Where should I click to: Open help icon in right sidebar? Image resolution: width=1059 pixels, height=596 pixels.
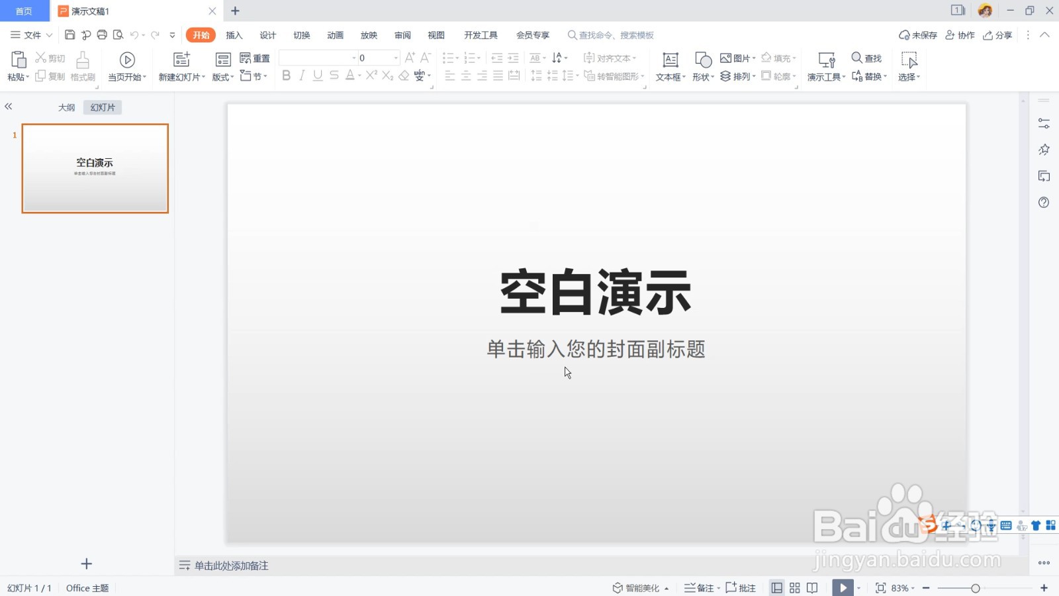[x=1044, y=202]
